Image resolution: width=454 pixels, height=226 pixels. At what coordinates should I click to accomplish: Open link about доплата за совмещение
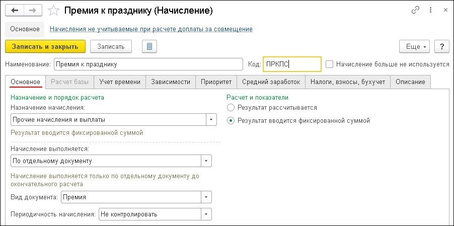[151, 29]
